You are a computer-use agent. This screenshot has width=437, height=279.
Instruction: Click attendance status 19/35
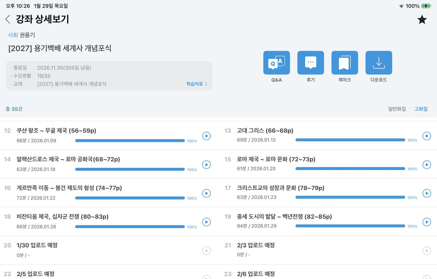pyautogui.click(x=44, y=76)
